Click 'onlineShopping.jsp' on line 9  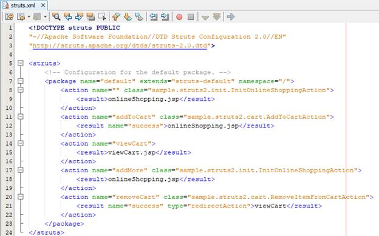[x=143, y=99]
